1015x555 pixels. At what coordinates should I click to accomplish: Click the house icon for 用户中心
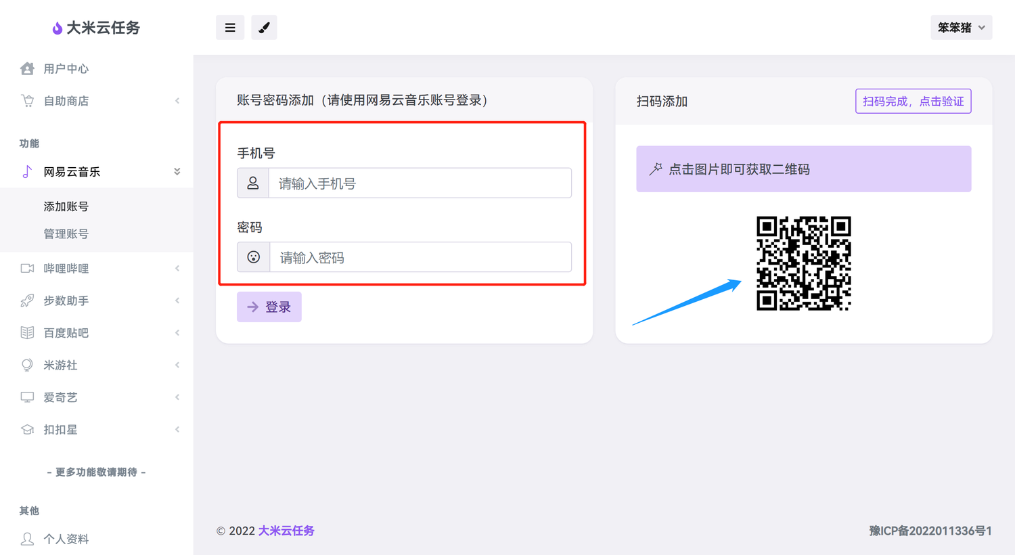coord(27,68)
